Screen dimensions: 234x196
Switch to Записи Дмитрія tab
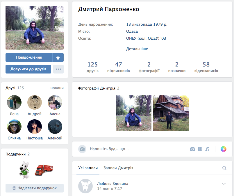point(118,168)
